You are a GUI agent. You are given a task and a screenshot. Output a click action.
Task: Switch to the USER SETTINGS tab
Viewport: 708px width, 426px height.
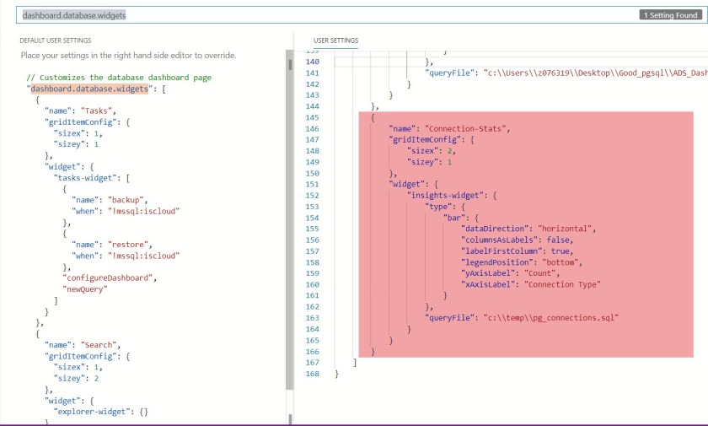coord(335,40)
